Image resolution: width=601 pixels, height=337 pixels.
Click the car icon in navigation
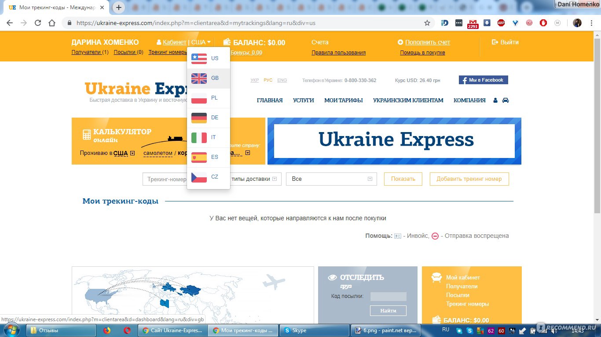coord(506,100)
